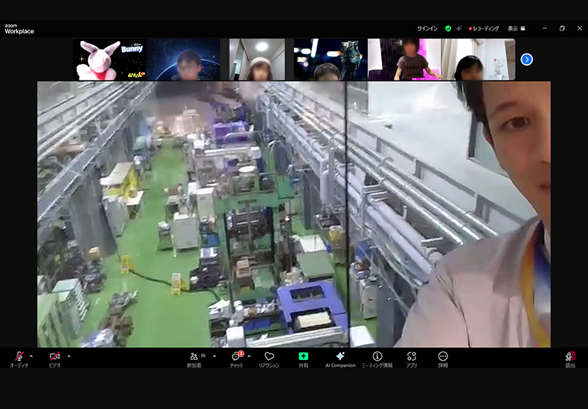Expand the arrow next to チャット
Viewport: 588px width, 409px height.
[249, 356]
